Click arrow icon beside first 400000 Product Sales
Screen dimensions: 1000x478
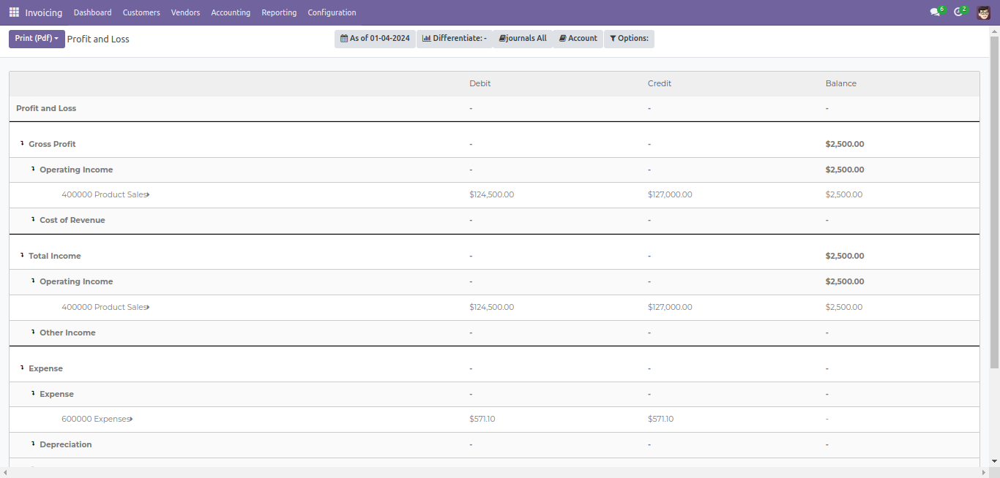point(147,195)
